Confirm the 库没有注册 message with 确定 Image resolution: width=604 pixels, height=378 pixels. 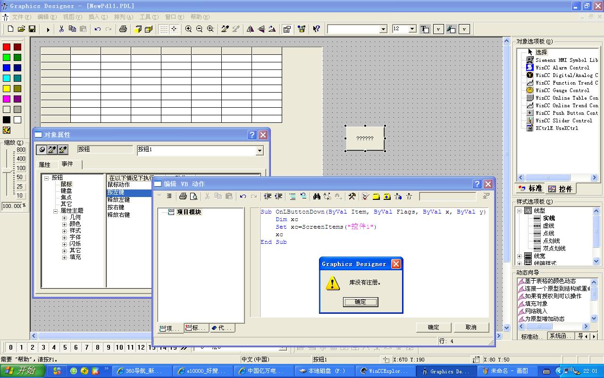[361, 302]
